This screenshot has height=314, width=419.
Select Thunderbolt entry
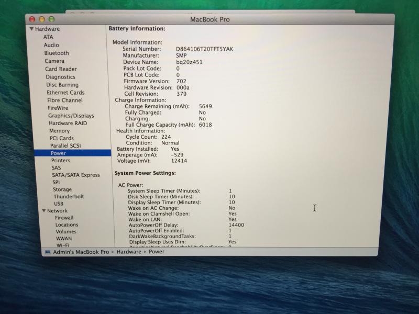(69, 196)
